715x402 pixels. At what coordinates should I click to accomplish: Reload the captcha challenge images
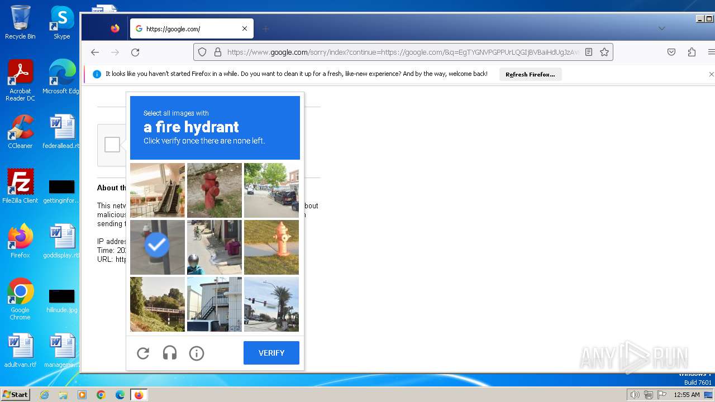(143, 353)
